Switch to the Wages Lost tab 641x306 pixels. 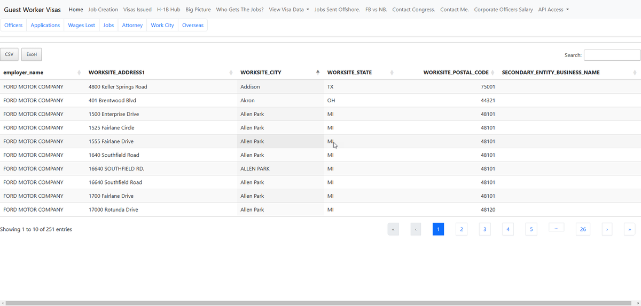pyautogui.click(x=82, y=25)
